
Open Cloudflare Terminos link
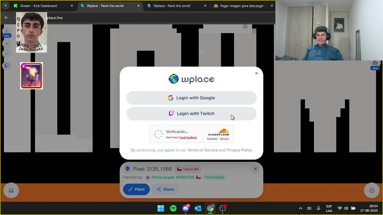click(224, 139)
